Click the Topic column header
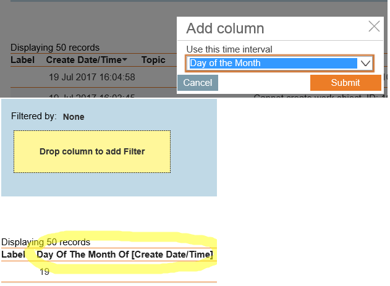Viewport: 390px width, 286px height. coord(153,60)
